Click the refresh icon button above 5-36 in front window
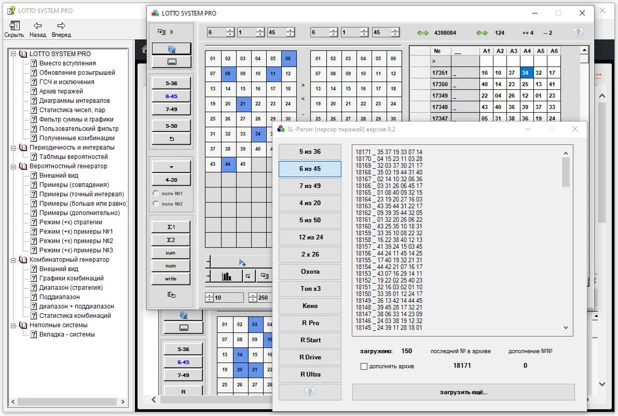The height and width of the screenshot is (416, 618). pyautogui.click(x=171, y=49)
